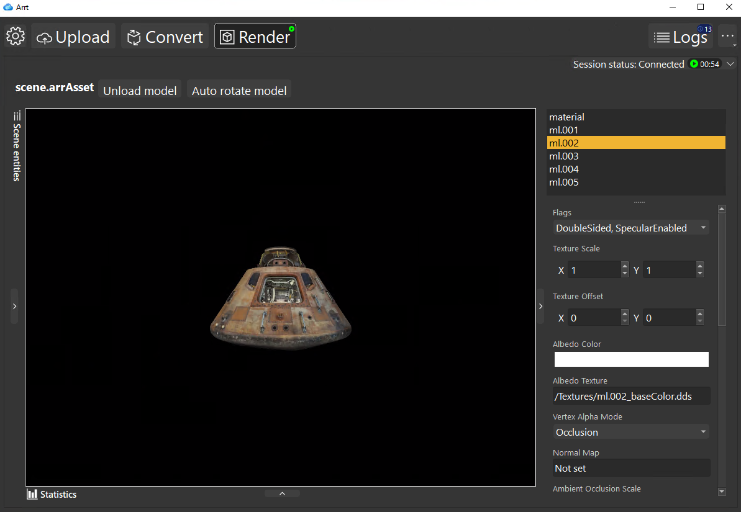Click the Texture Scale Y field
The image size is (741, 512).
point(669,270)
